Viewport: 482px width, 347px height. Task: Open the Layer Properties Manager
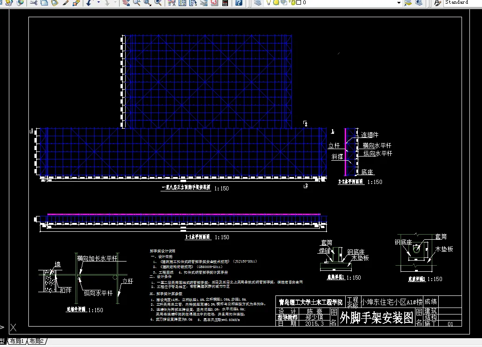[258, 3]
